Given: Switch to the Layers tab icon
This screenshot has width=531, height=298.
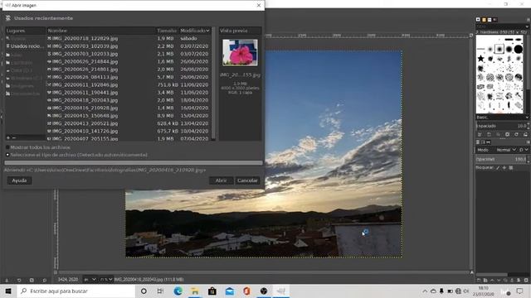Looking at the screenshot, I should (x=478, y=142).
